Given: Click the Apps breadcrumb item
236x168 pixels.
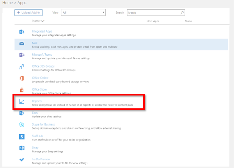Looking at the screenshot, I should [x=22, y=3].
